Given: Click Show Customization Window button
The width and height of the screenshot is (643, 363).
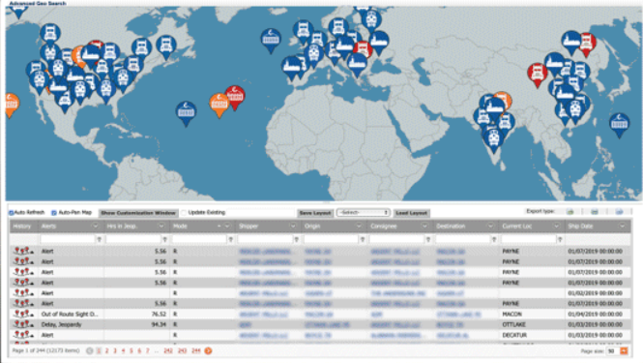Looking at the screenshot, I should pyautogui.click(x=138, y=213).
